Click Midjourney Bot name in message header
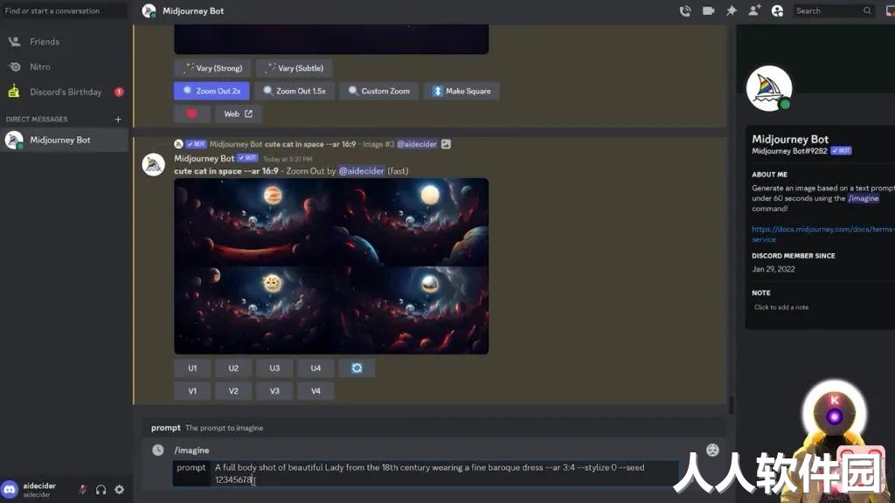 pos(205,159)
